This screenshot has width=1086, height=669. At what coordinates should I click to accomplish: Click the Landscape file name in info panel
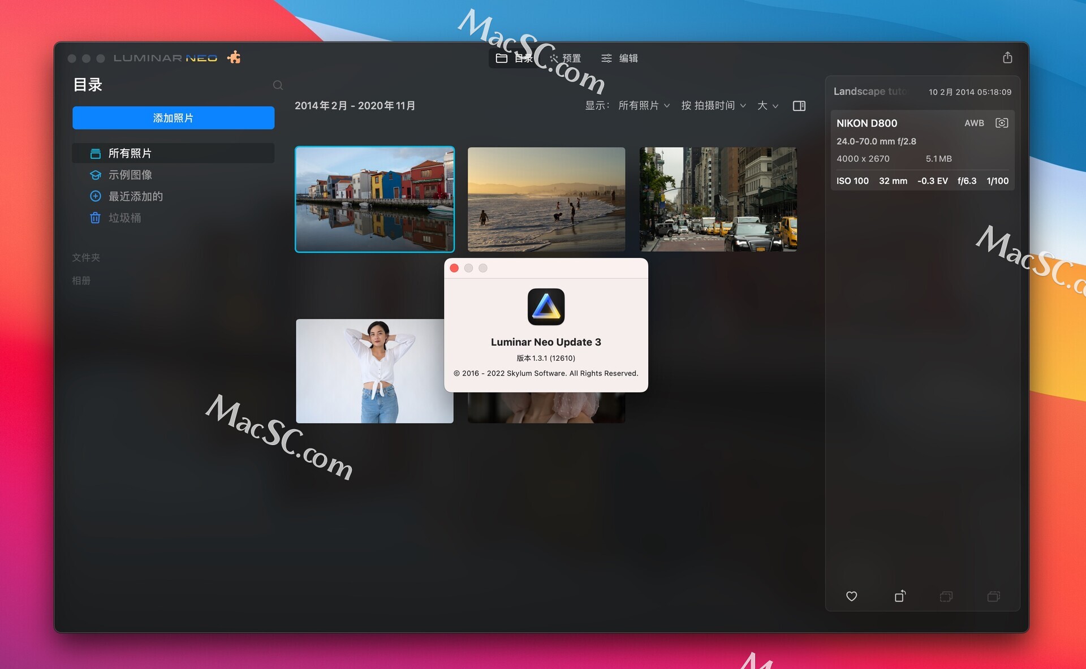[869, 91]
